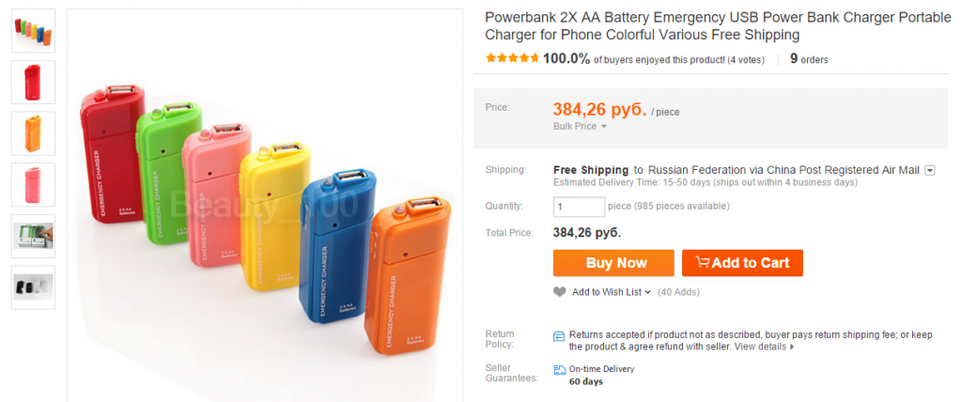Click the five-star rating icons
The image size is (962, 402).
pyautogui.click(x=512, y=58)
